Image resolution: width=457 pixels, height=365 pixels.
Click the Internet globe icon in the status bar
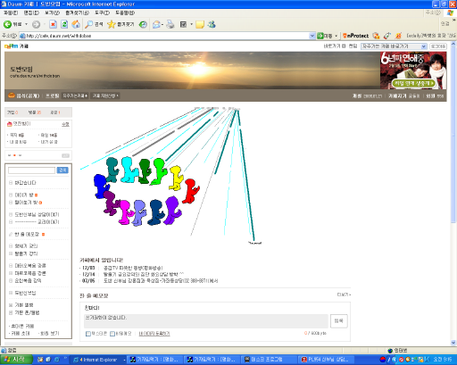[x=390, y=351]
